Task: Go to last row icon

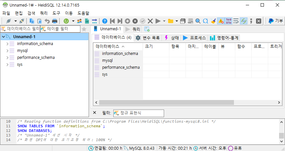Action: [x=120, y=21]
